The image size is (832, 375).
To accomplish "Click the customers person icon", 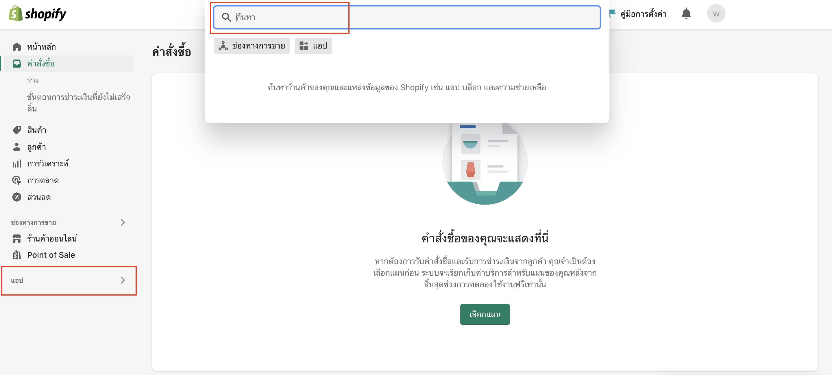I will click(x=16, y=147).
